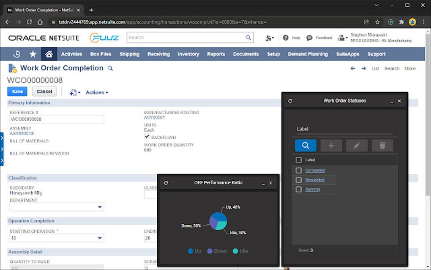The height and width of the screenshot is (270, 431).
Task: Click the add plus button in Work Order Statuses
Action: point(331,146)
